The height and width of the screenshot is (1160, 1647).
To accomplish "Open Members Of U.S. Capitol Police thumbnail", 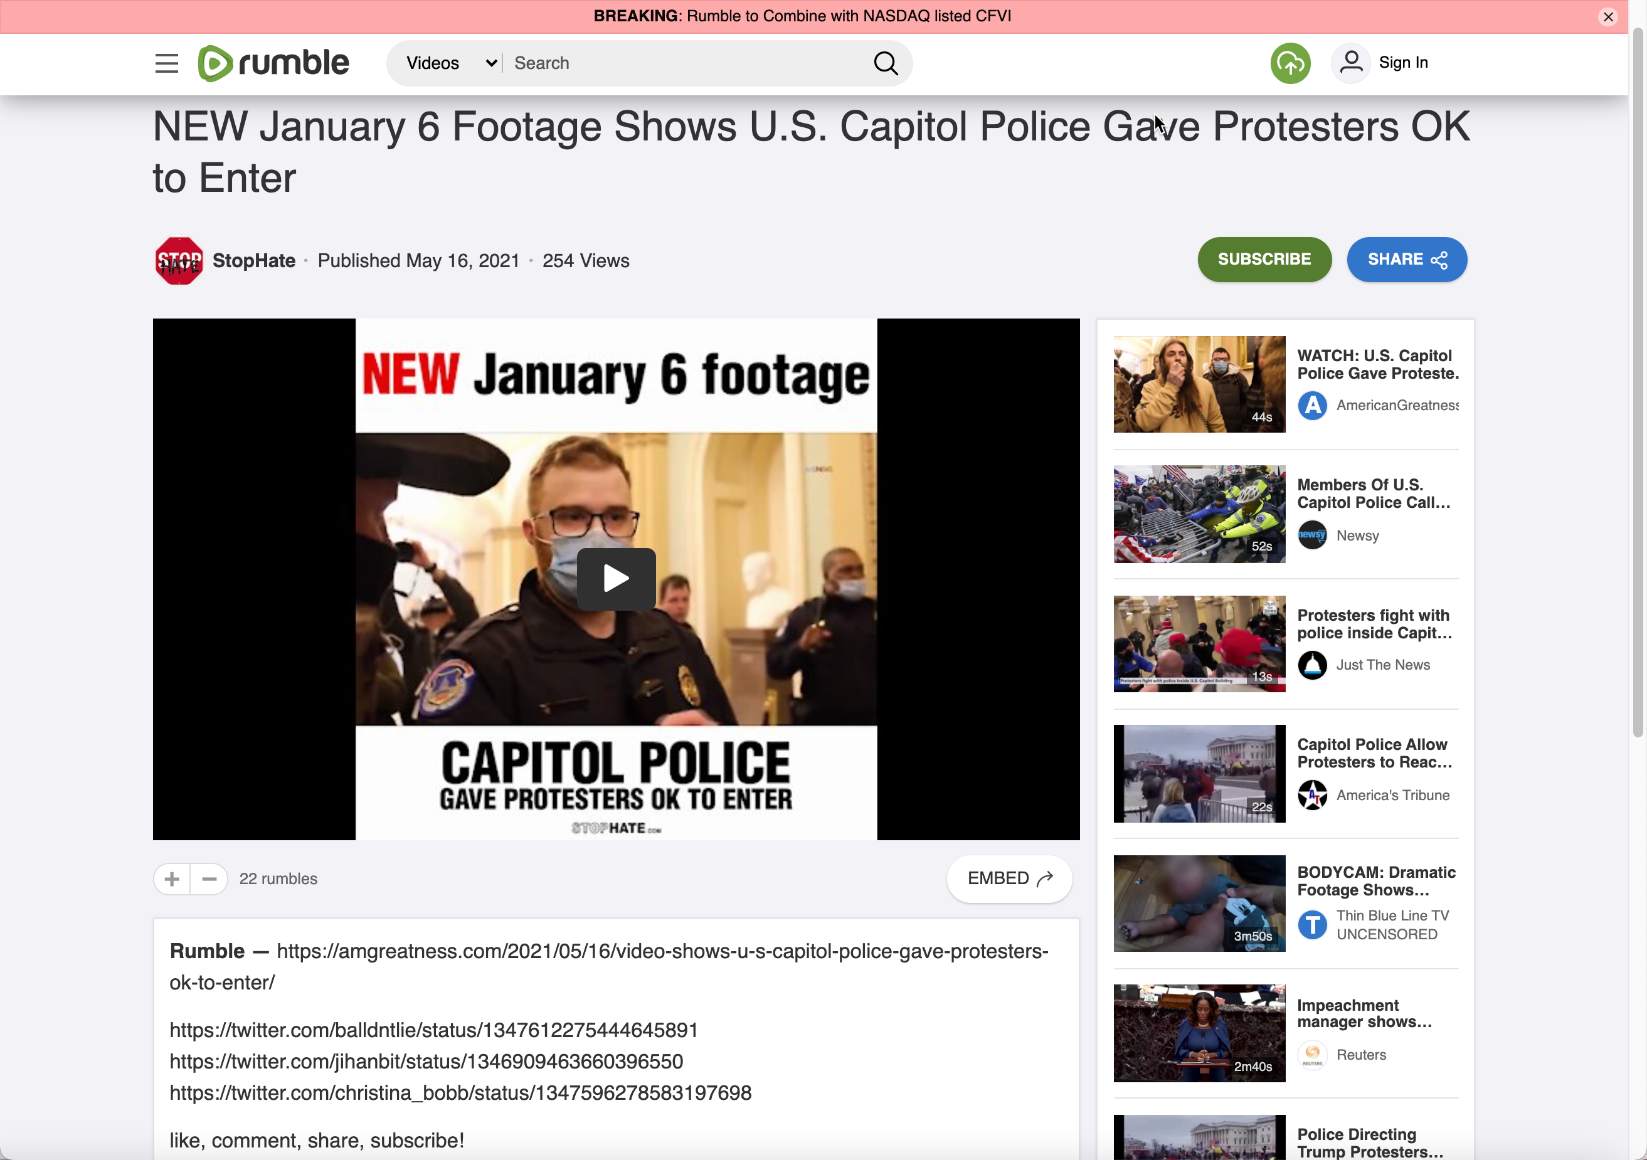I will [1199, 514].
